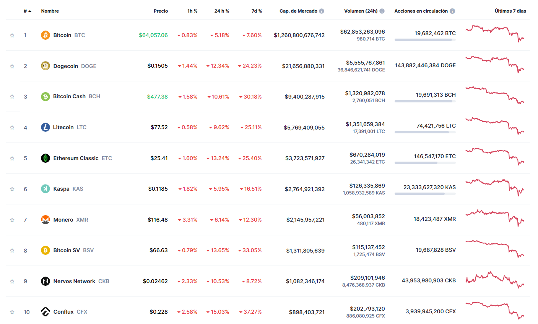Sort table by 1h % column

pyautogui.click(x=192, y=11)
